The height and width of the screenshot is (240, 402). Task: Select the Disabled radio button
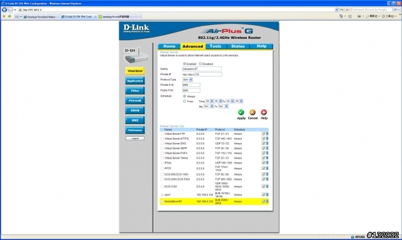click(200, 64)
